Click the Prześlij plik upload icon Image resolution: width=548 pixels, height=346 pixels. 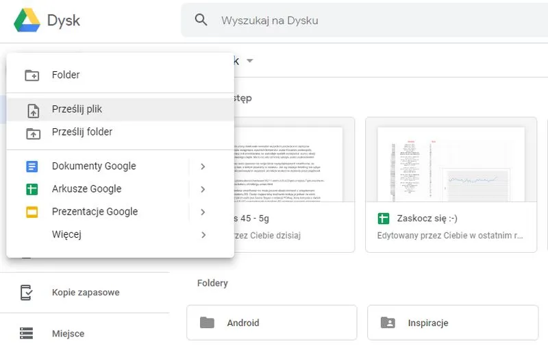(x=32, y=110)
